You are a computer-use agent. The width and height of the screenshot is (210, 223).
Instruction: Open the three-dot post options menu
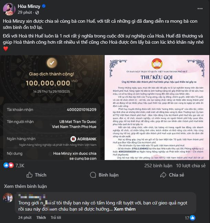pos(200,9)
